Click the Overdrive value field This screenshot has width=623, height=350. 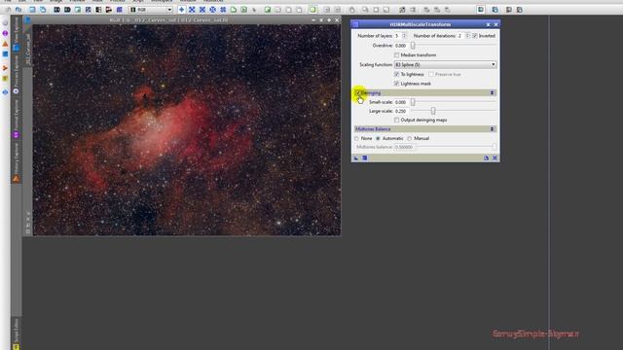pyautogui.click(x=401, y=46)
